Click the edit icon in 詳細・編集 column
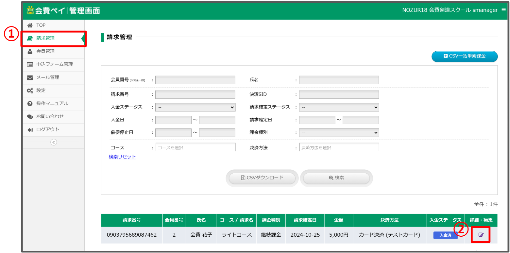Screen dimensions: 510x253 click(481, 235)
